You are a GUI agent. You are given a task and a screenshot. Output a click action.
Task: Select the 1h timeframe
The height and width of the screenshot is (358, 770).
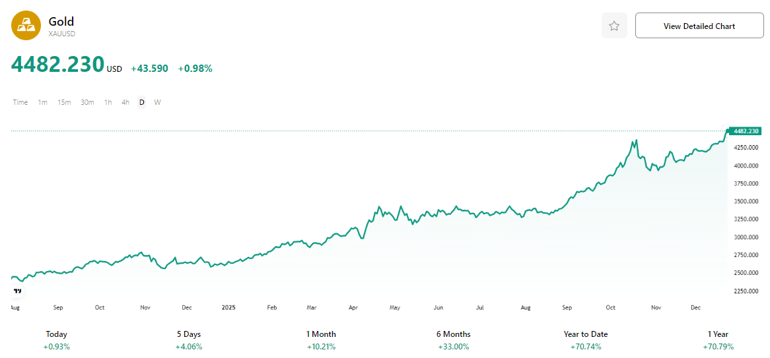pos(108,102)
